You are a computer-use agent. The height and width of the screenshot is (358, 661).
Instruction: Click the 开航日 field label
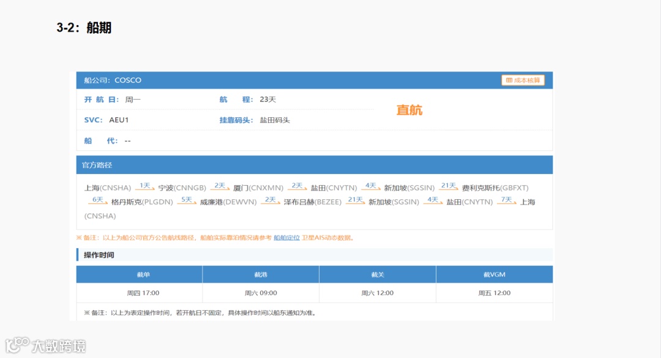101,100
